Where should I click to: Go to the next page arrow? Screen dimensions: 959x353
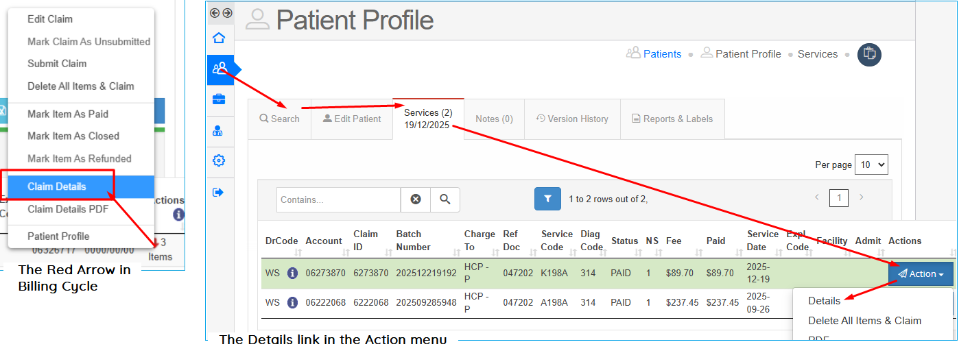[x=861, y=197]
